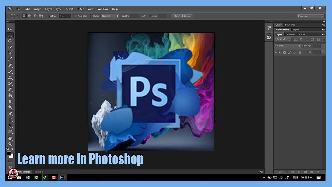Open the Filter menu
The image size is (332, 187).
pyautogui.click(x=80, y=9)
